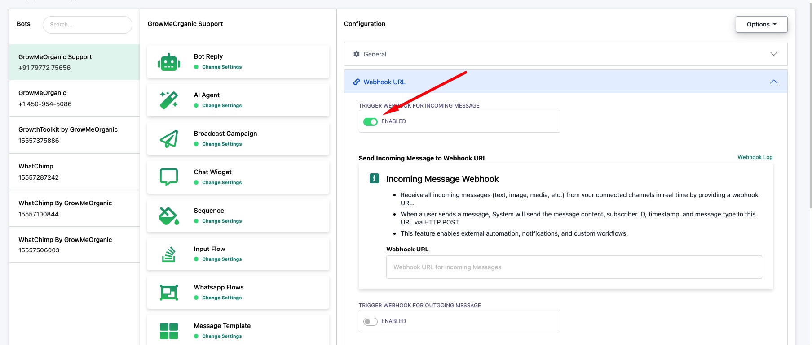Click the Webhook URL link icon

point(357,82)
